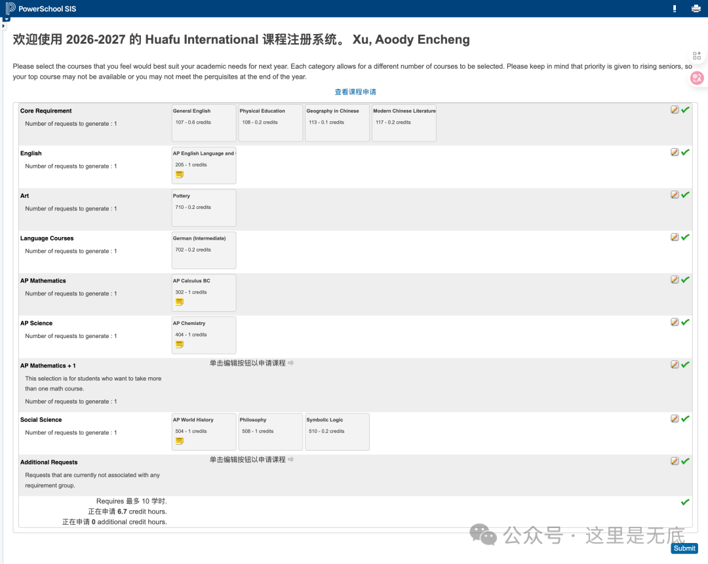Open the note icon under AP Calculus BC
The height and width of the screenshot is (564, 708).
(x=180, y=302)
